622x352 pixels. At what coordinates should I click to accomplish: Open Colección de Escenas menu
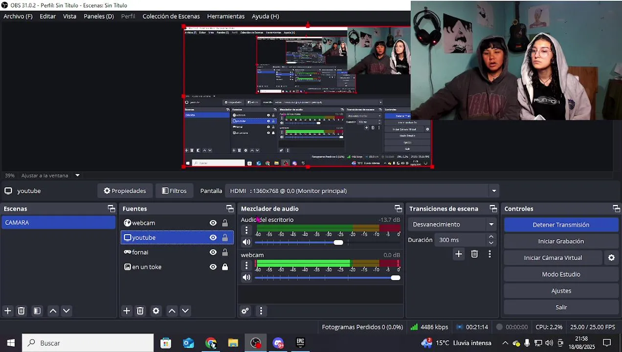(x=171, y=16)
